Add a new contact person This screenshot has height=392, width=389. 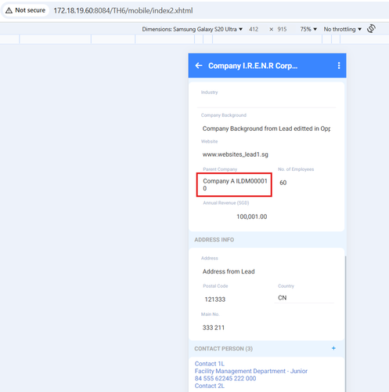333,348
